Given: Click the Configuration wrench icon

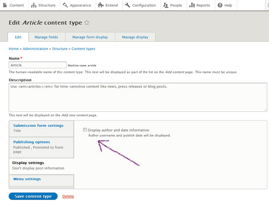Looking at the screenshot, I should click(x=128, y=5).
